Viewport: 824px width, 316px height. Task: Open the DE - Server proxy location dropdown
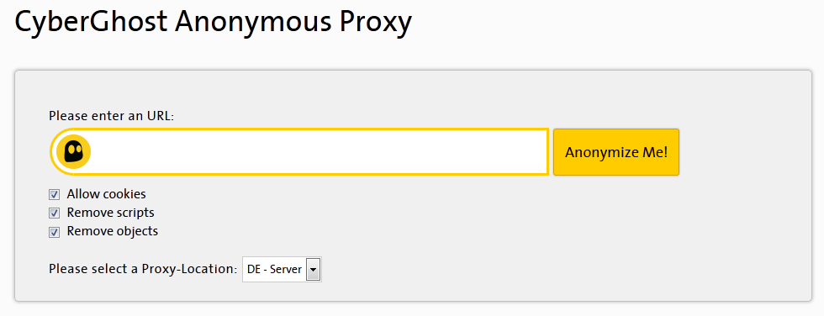point(282,270)
